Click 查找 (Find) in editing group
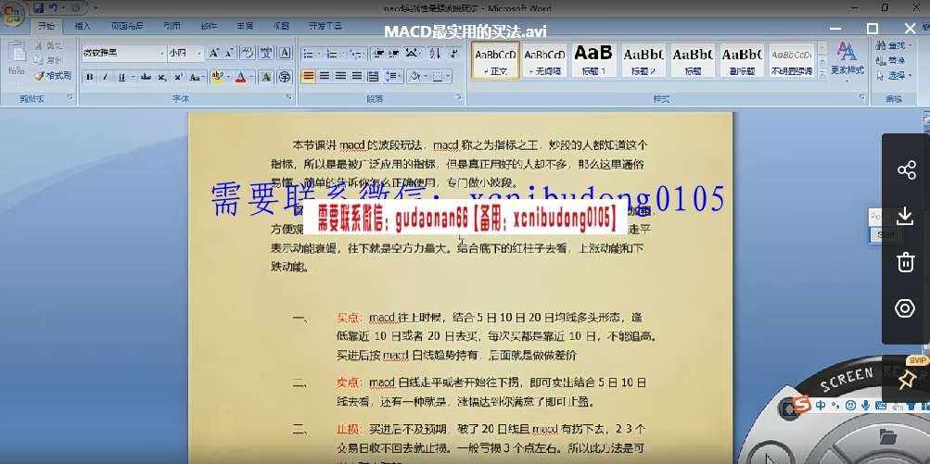Image resolution: width=930 pixels, height=464 pixels. click(x=891, y=45)
